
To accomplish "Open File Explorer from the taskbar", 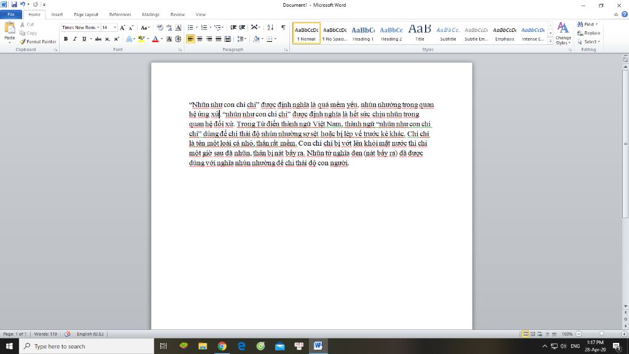I will [x=203, y=346].
